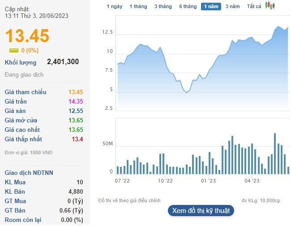Click the 'GT Mua' label
The width and height of the screenshot is (291, 226).
click(15, 201)
